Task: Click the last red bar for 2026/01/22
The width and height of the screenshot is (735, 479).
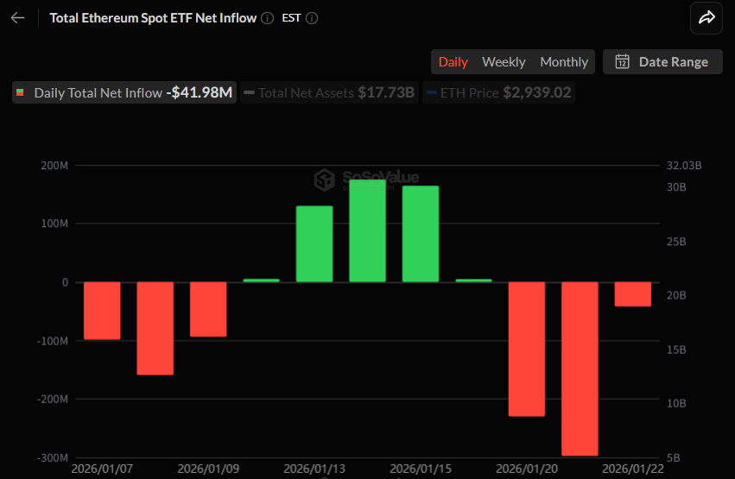Action: pyautogui.click(x=632, y=294)
